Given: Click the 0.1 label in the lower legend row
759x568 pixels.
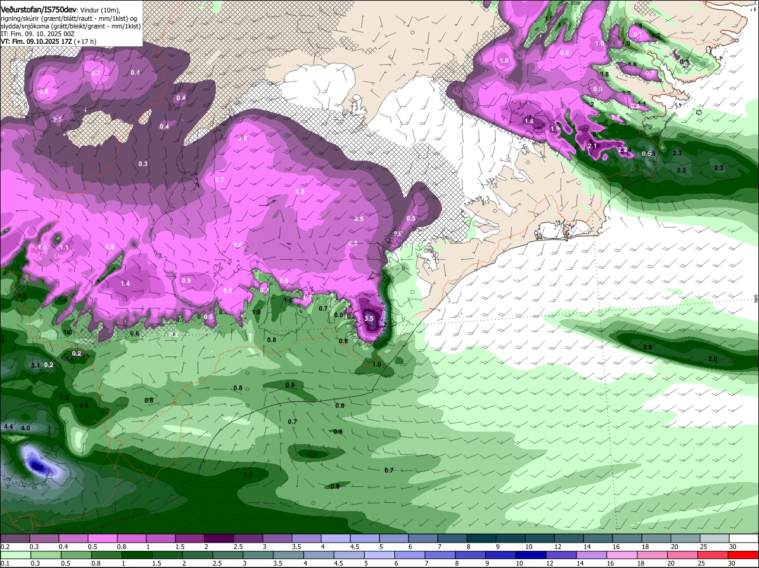Looking at the screenshot, I should [5, 563].
